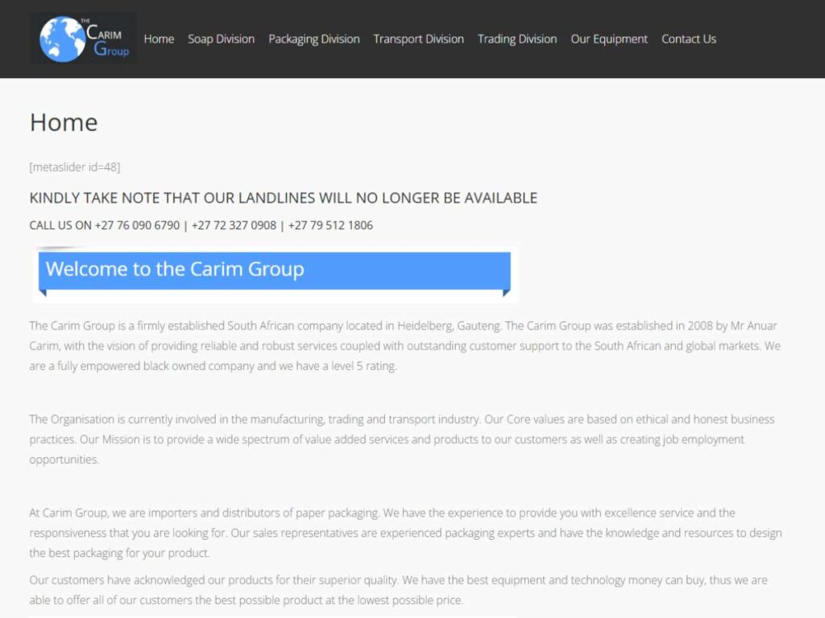Click the paragraph beginning 'Our customers have acknowledged'
Viewport: 825px width, 618px height.
pyautogui.click(x=398, y=590)
